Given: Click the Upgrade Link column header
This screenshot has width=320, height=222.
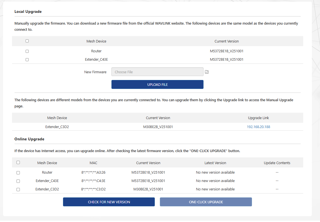Looking at the screenshot, I should (x=258, y=118).
